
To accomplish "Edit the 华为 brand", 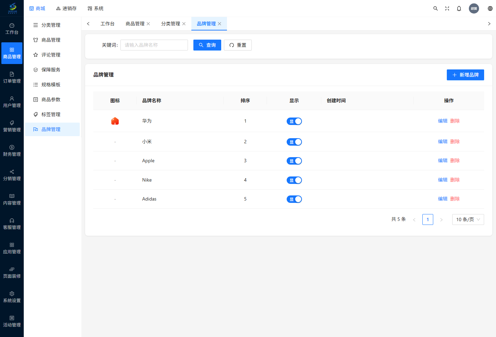I will (443, 121).
